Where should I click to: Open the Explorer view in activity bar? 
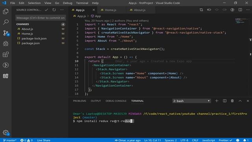(x=6, y=11)
